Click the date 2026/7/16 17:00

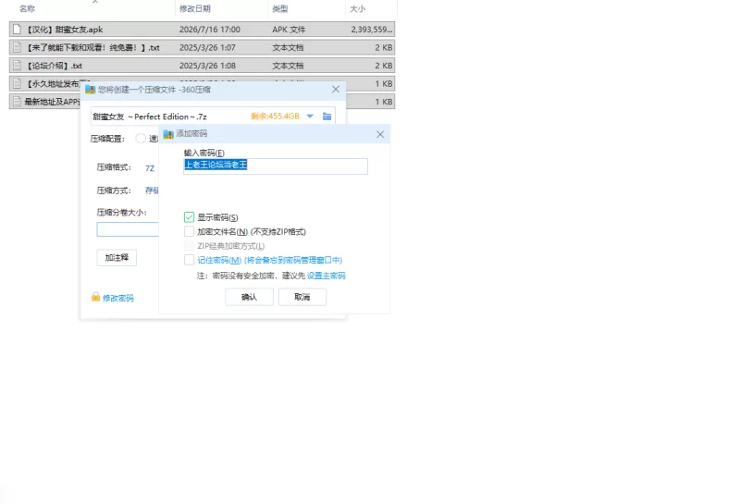click(x=210, y=30)
